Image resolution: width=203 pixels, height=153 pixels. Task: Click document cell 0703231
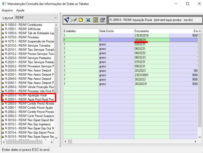tap(152, 62)
